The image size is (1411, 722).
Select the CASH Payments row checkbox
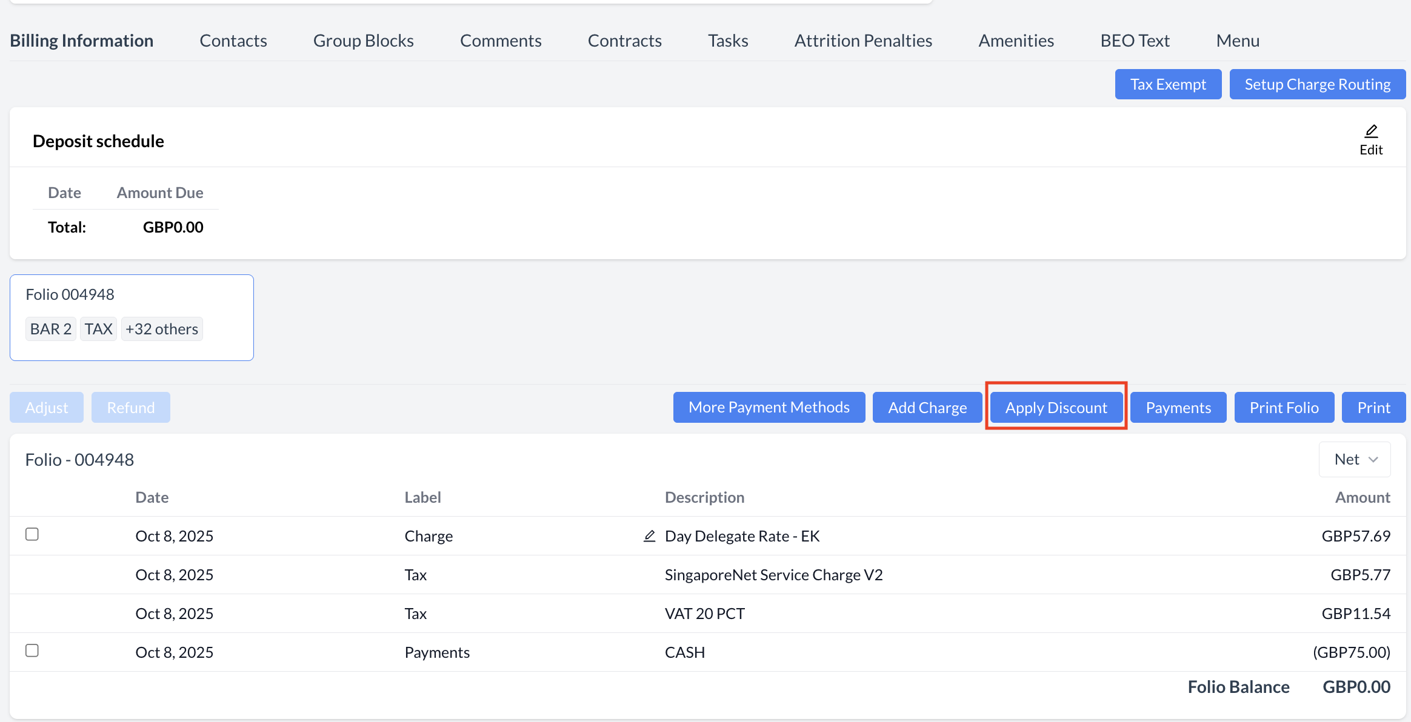(x=32, y=651)
